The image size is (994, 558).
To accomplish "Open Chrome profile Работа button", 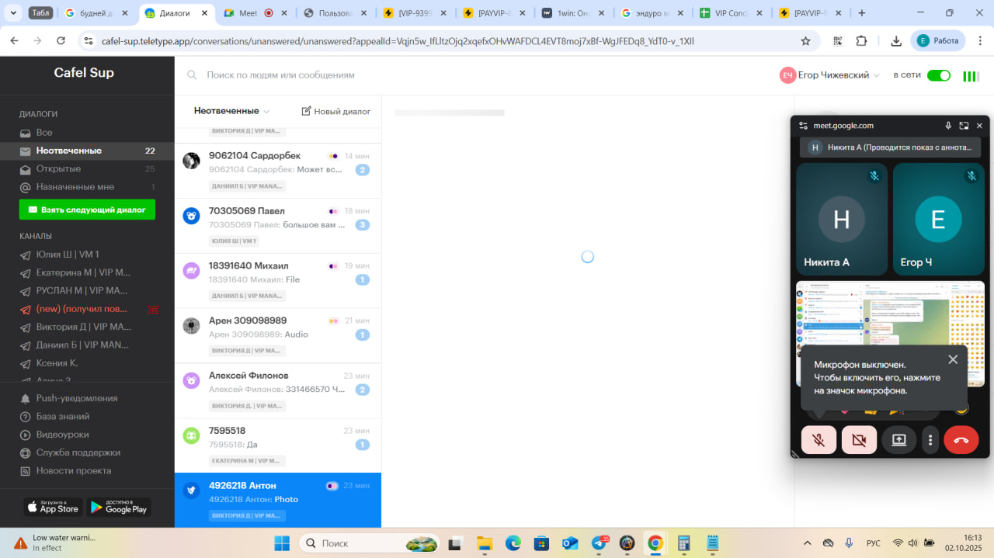I will pos(938,40).
